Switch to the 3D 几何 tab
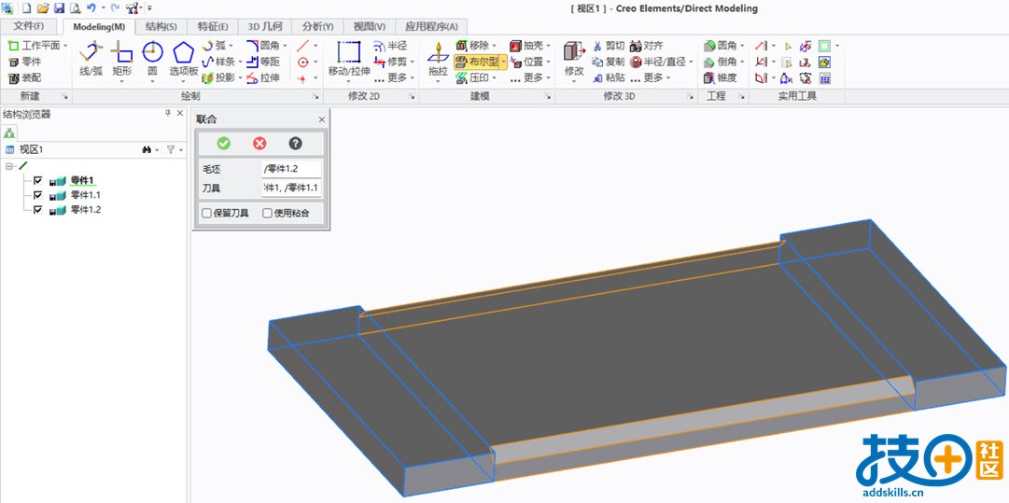The image size is (1009, 503). point(265,26)
